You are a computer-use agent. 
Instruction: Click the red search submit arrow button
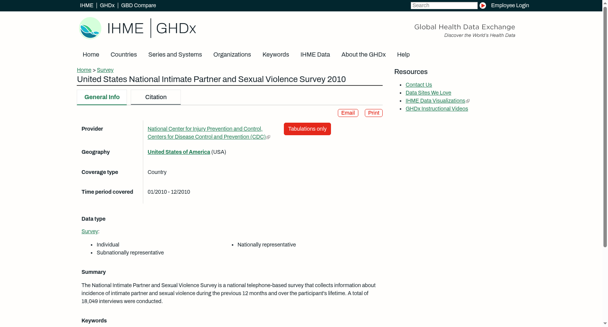tap(483, 5)
